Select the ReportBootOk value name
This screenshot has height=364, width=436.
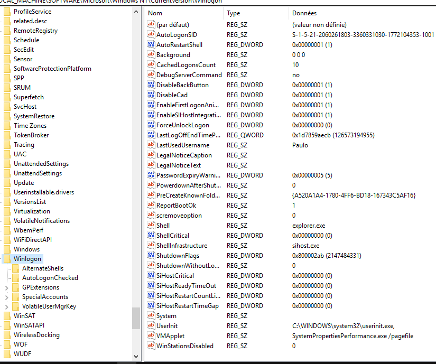click(177, 206)
